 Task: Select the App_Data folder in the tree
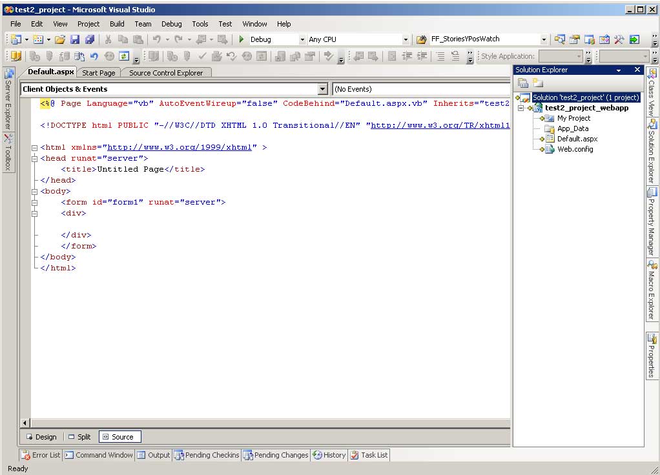(572, 128)
